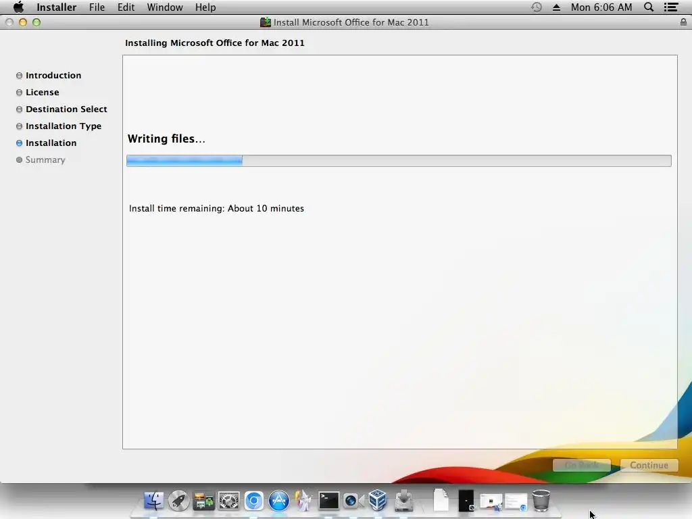Open the Trash in the dock

point(541,501)
